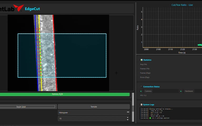Click the Statistics bar chart icon
Screen dimensions: 202x126
[142, 60]
